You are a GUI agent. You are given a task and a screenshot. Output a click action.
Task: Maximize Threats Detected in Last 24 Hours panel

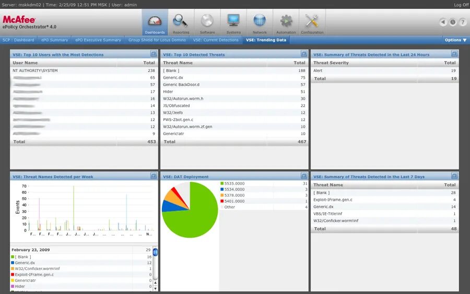pos(454,54)
